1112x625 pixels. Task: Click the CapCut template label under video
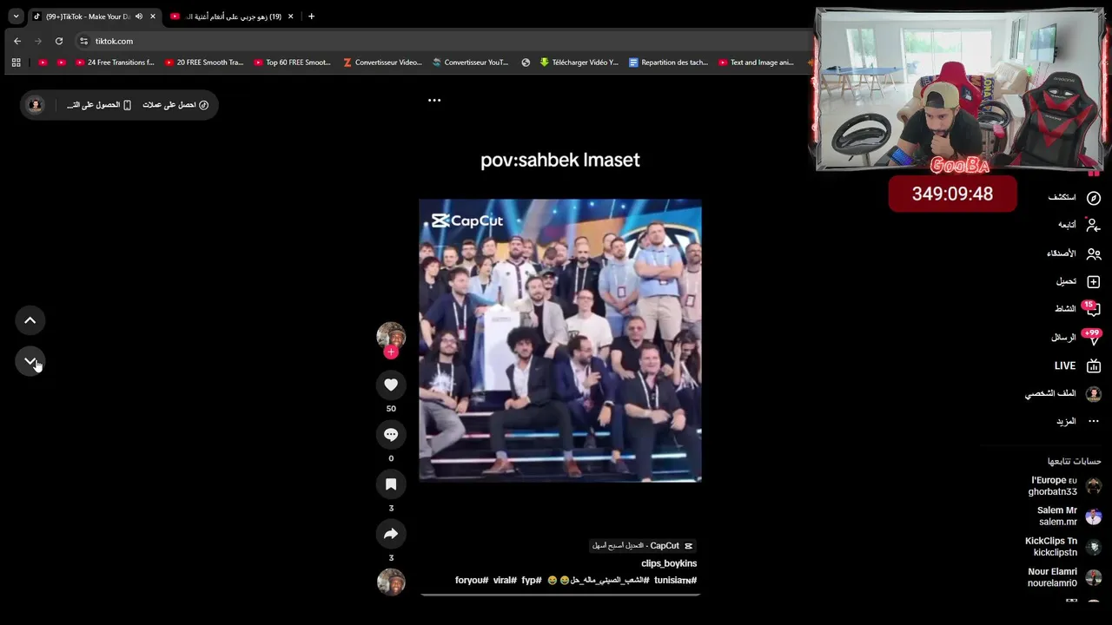tap(643, 546)
